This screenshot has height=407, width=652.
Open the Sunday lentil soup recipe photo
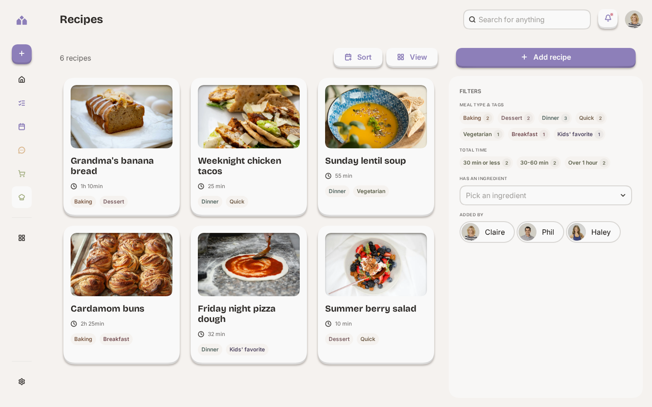(x=376, y=117)
